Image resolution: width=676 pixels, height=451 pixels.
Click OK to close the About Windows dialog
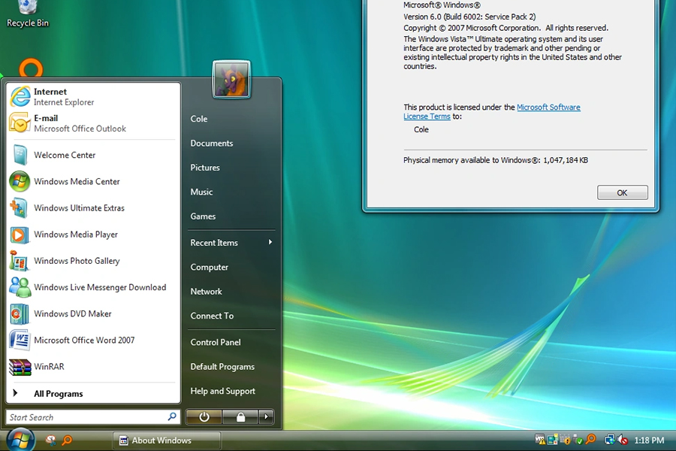click(x=622, y=192)
